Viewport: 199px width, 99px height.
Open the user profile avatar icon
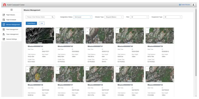pos(193,5)
